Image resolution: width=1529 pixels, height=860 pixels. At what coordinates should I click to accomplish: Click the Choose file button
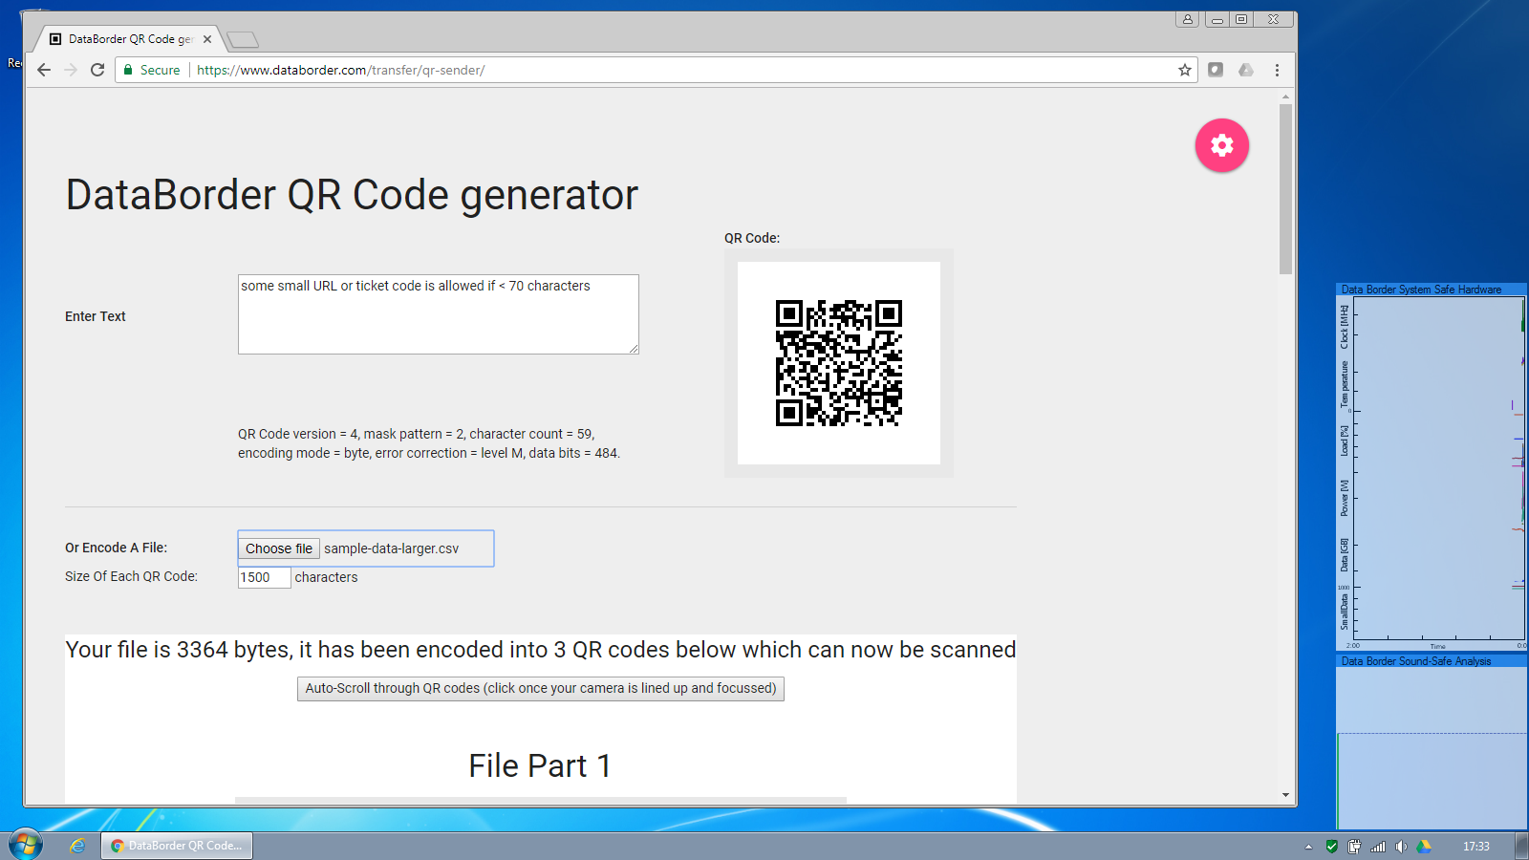click(x=278, y=548)
